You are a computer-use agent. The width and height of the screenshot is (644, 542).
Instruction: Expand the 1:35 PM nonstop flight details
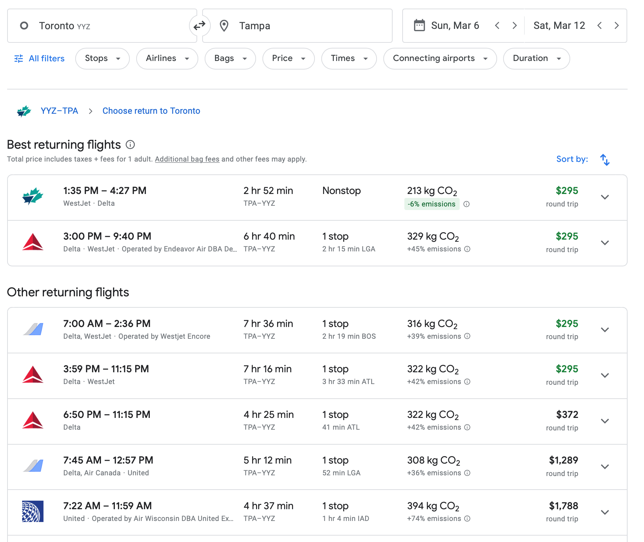pos(605,197)
